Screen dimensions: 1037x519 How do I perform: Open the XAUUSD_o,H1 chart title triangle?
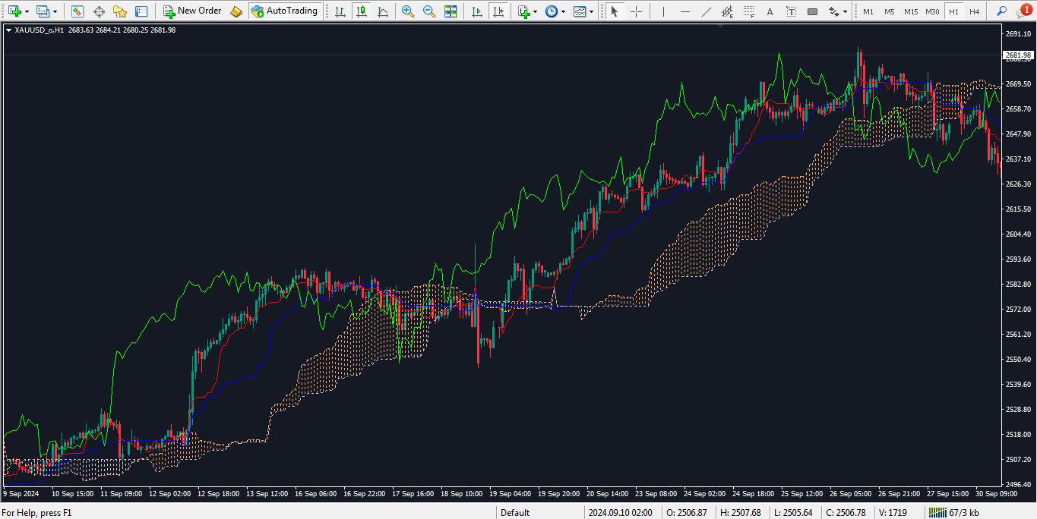8,30
